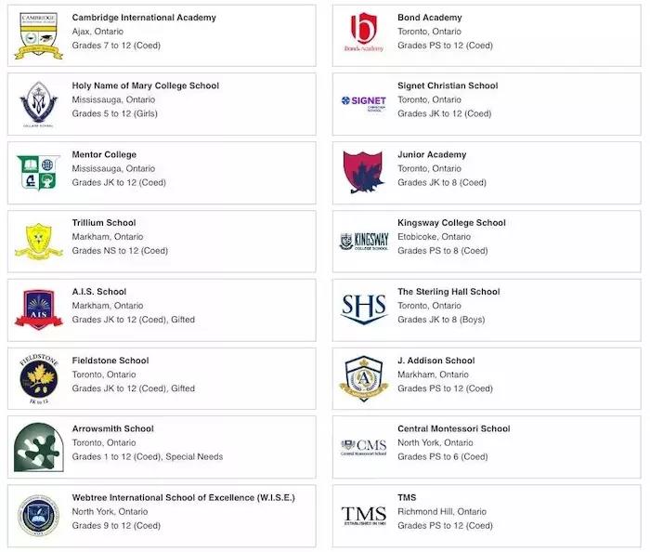Click the Kingsway College School logo

click(x=364, y=241)
